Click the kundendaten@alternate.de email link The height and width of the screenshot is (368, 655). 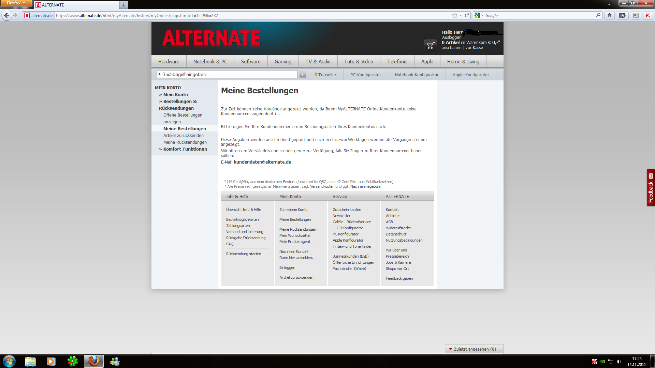pyautogui.click(x=262, y=162)
